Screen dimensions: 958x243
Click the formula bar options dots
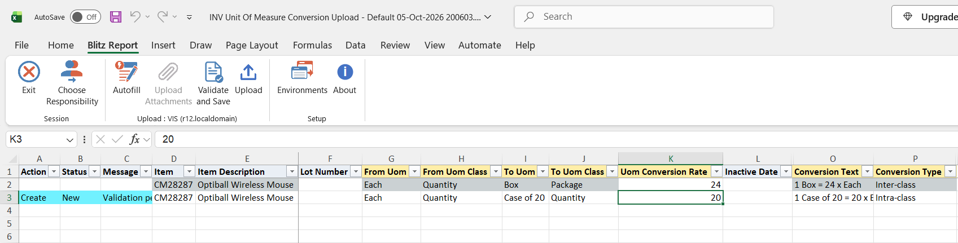point(84,139)
